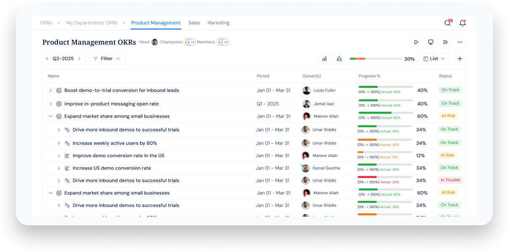This screenshot has width=509, height=252.
Task: Click the Status column header
Action: [445, 76]
